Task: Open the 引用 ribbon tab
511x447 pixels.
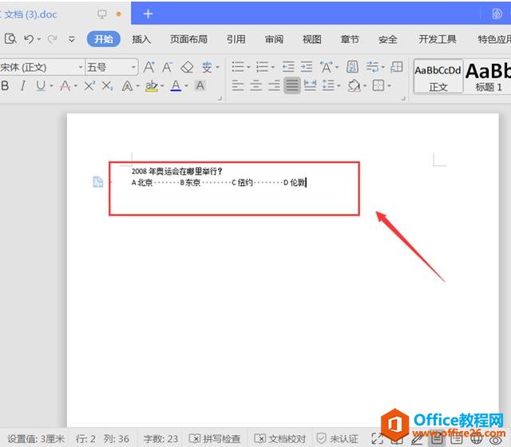Action: [x=236, y=39]
